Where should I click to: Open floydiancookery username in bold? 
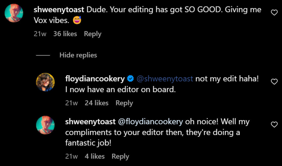pyautogui.click(x=95, y=79)
